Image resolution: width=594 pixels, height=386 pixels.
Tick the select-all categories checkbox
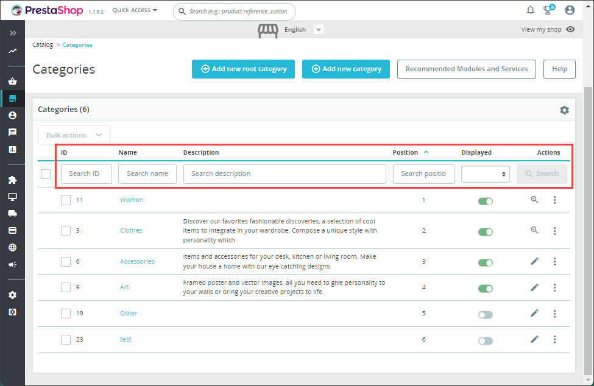pos(46,174)
